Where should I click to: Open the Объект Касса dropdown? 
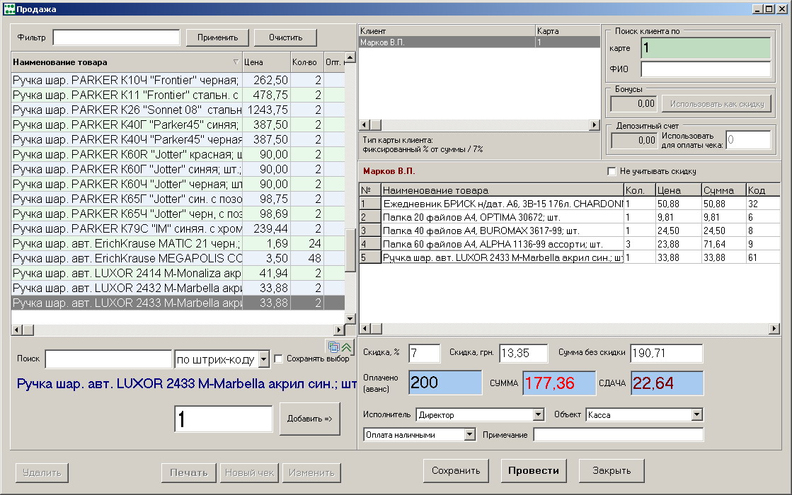click(x=697, y=415)
